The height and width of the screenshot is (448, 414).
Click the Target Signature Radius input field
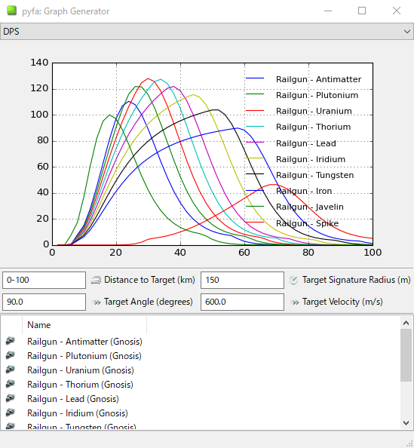coord(242,280)
